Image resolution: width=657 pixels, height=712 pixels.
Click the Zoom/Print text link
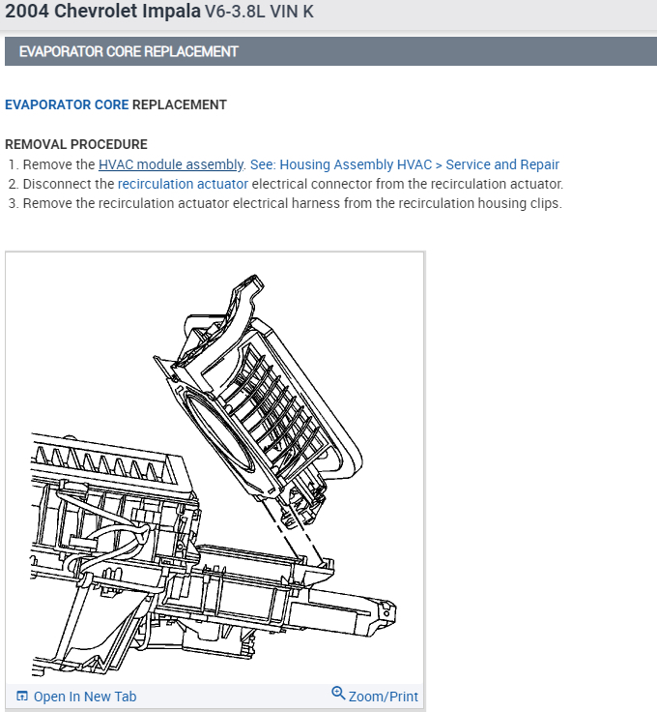pyautogui.click(x=384, y=697)
